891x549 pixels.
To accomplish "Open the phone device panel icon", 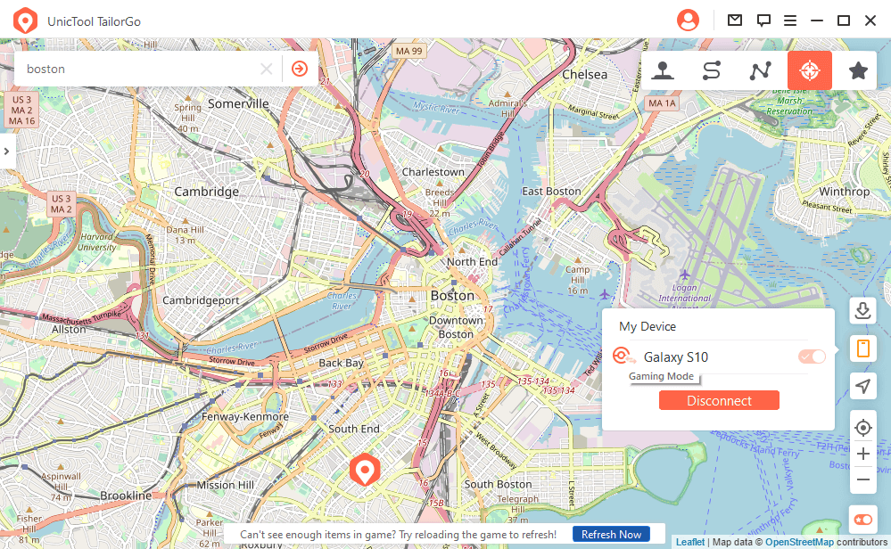I will [x=862, y=348].
